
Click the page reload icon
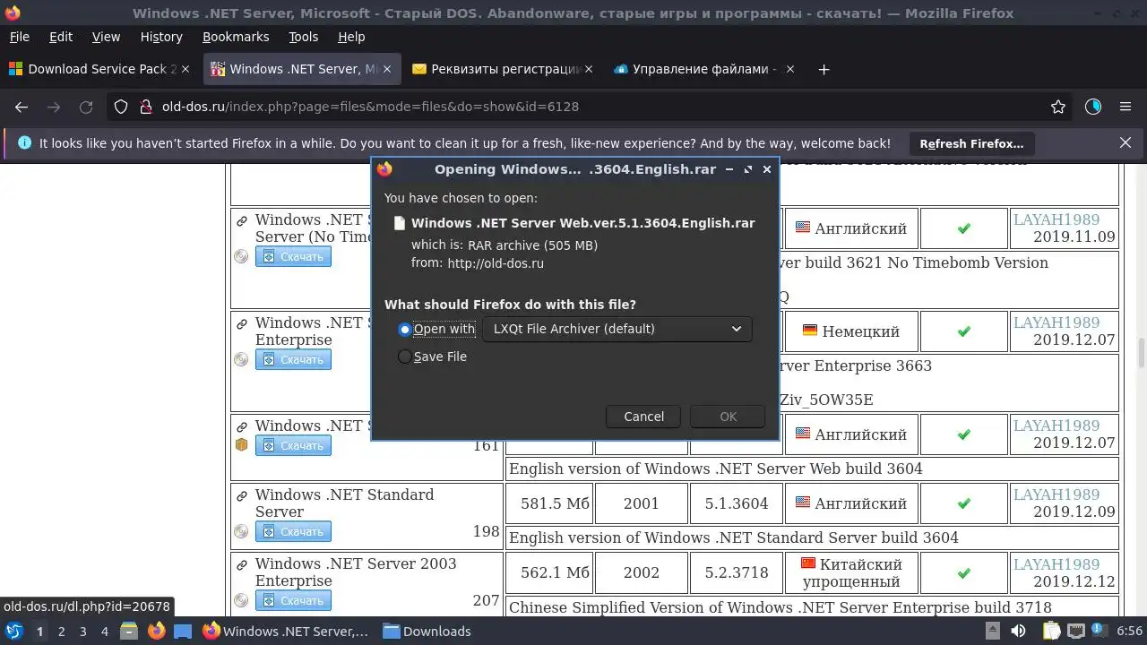point(86,107)
